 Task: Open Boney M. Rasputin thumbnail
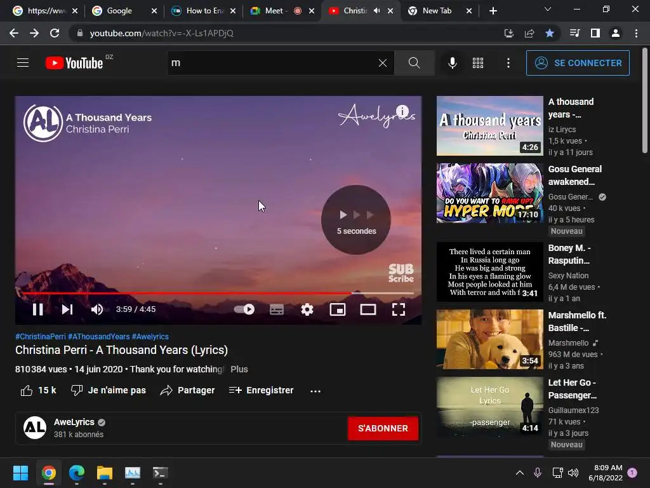pyautogui.click(x=489, y=272)
